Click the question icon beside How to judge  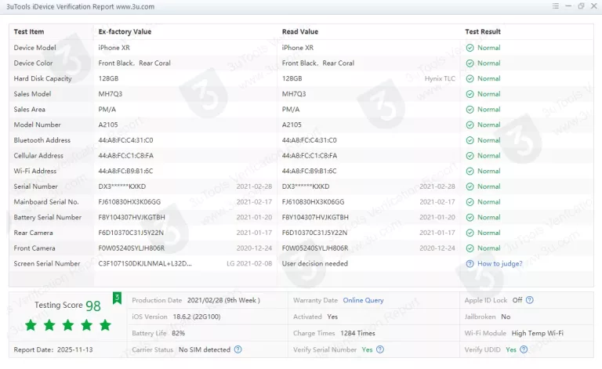tap(470, 264)
